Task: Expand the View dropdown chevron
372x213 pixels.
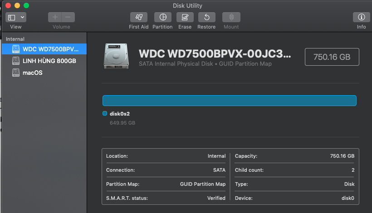Action: click(22, 17)
